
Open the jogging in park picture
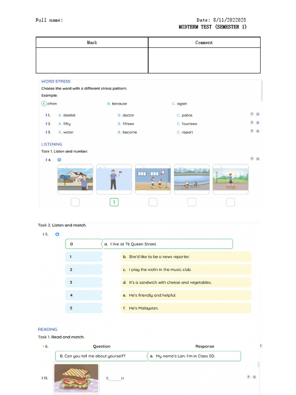coord(230,179)
